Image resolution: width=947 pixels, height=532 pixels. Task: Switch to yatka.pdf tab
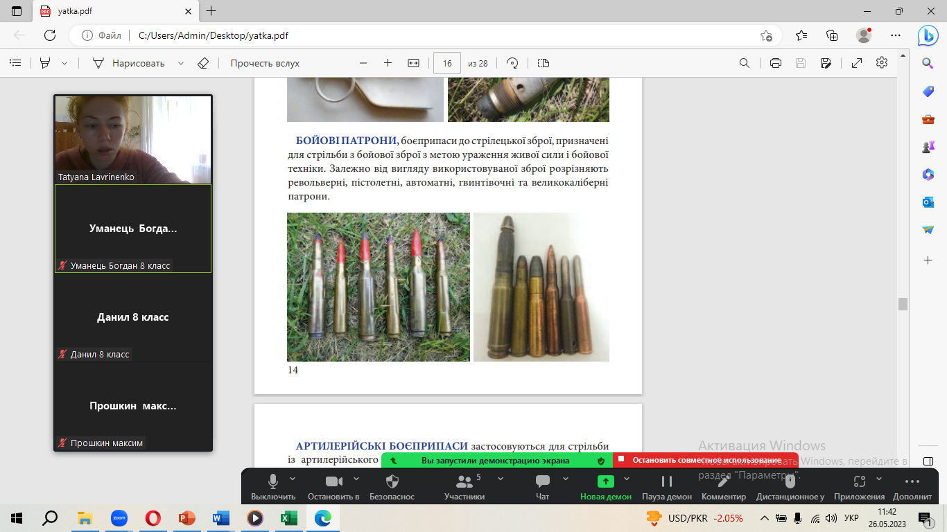point(116,11)
